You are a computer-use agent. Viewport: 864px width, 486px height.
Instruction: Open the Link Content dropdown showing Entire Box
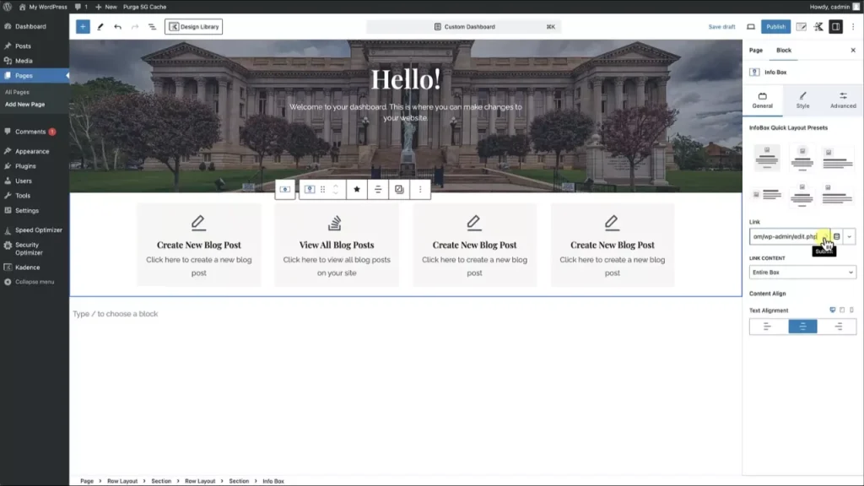click(802, 272)
